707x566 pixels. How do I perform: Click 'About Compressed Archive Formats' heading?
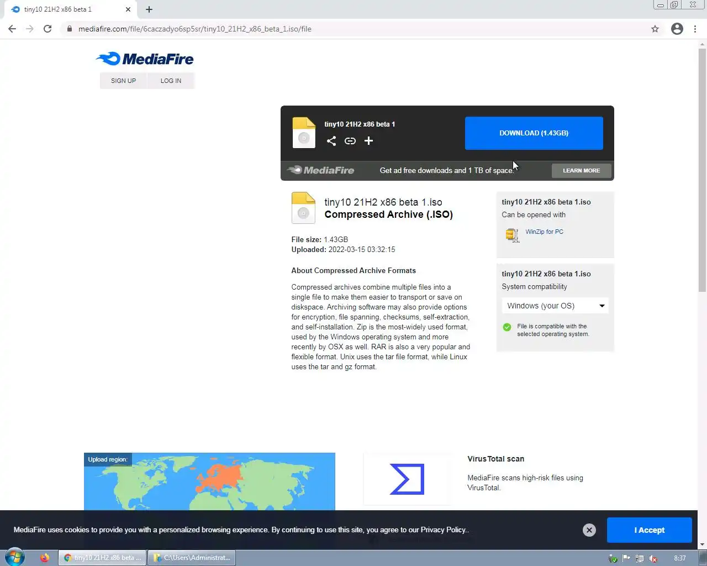[353, 270]
